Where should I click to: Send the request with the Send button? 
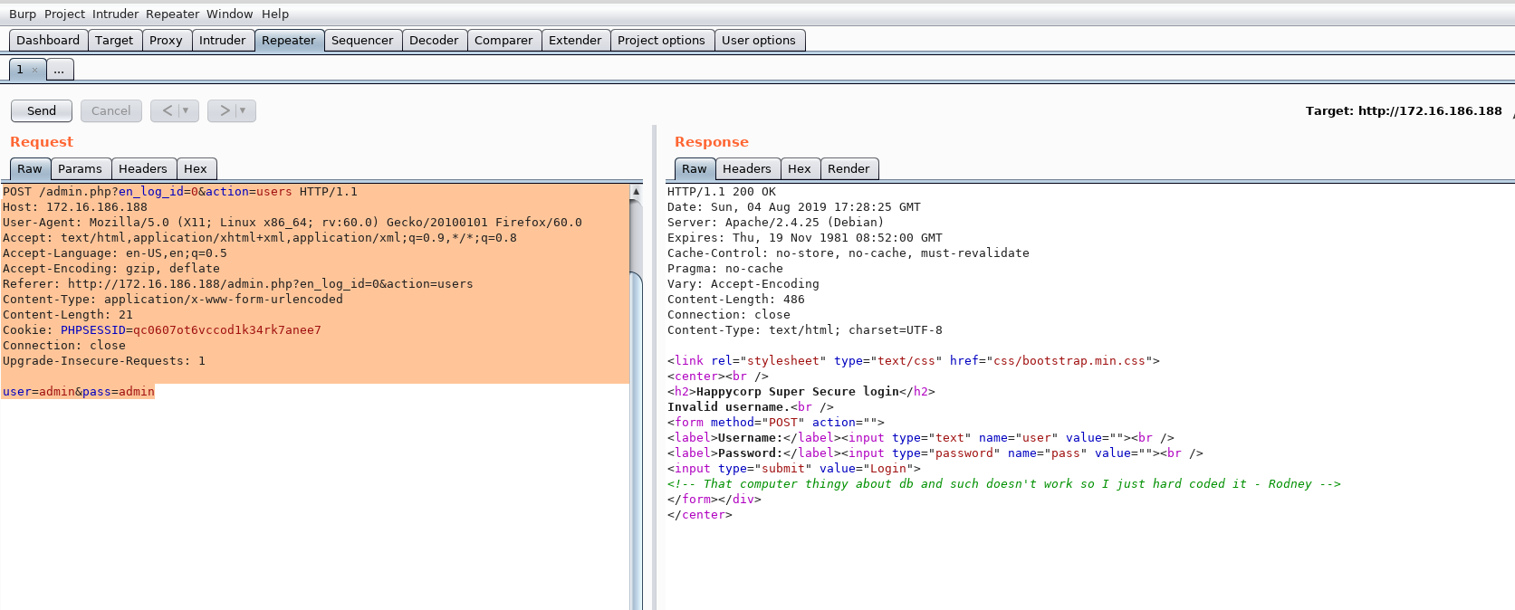pos(42,110)
